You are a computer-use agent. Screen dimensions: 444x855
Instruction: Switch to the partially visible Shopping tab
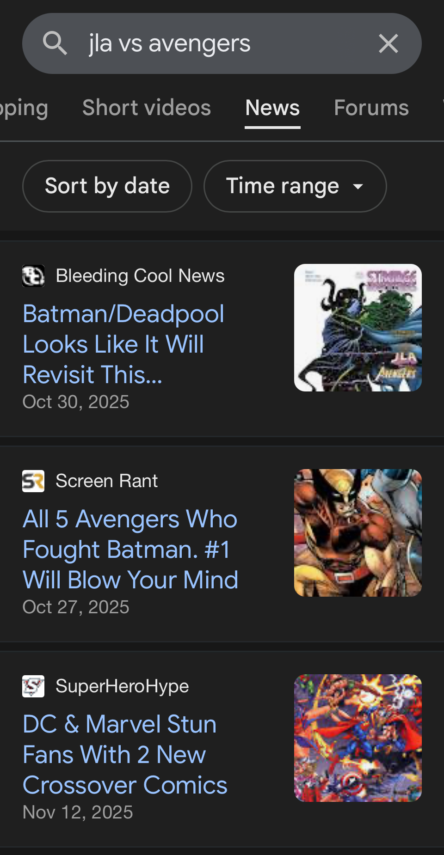(23, 108)
